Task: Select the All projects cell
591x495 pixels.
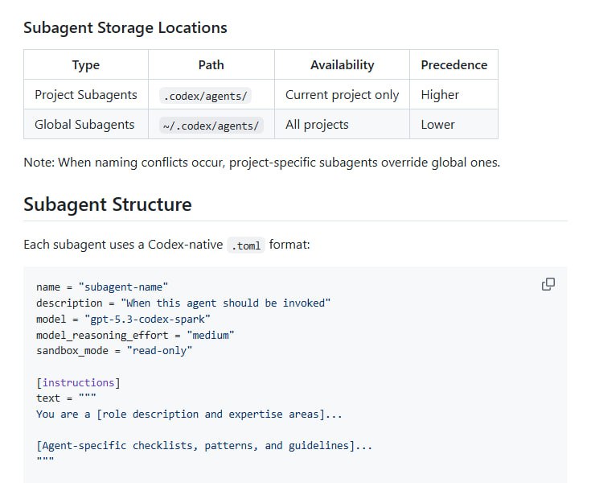Action: coord(317,125)
